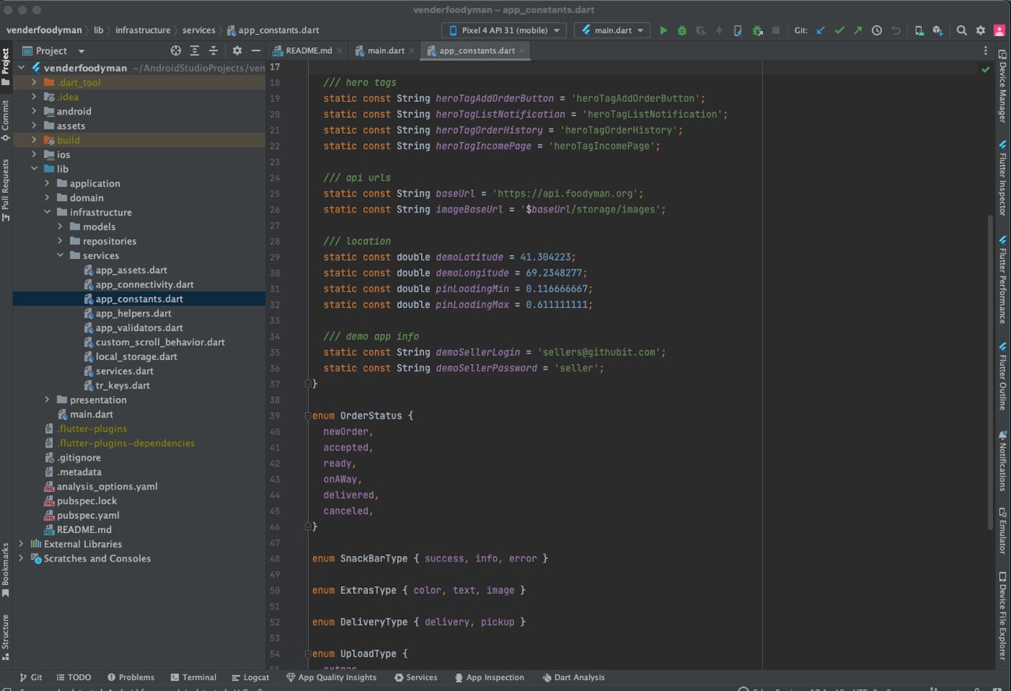Start debugging with the green bug icon
This screenshot has width=1011, height=691.
pyautogui.click(x=682, y=30)
